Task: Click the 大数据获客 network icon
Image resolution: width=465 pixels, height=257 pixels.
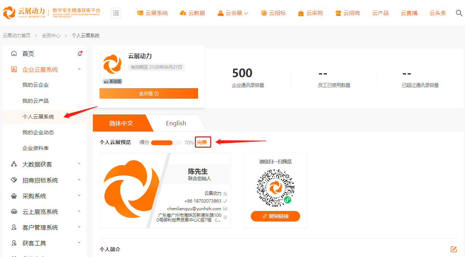Action: (x=14, y=165)
